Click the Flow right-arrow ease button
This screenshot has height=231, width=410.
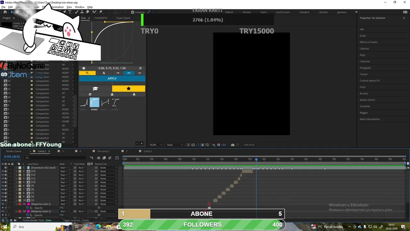point(118,73)
